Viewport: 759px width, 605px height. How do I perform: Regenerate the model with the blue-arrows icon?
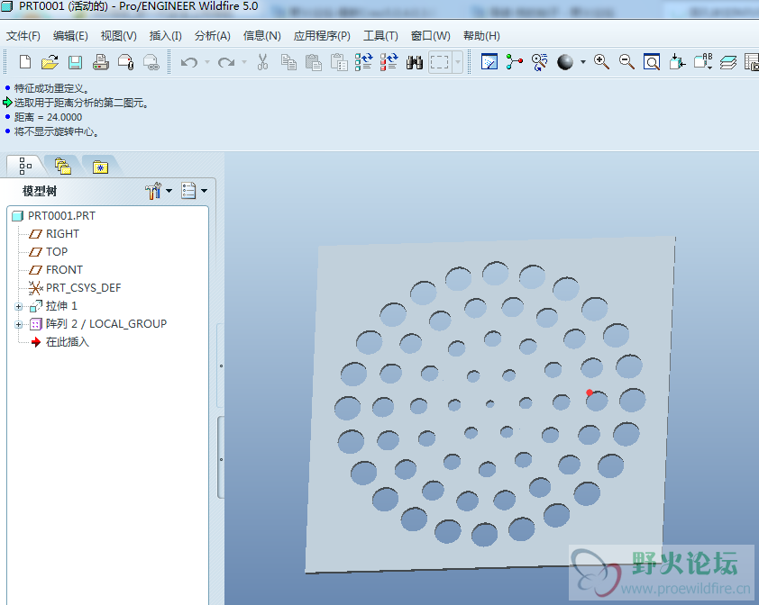point(363,62)
